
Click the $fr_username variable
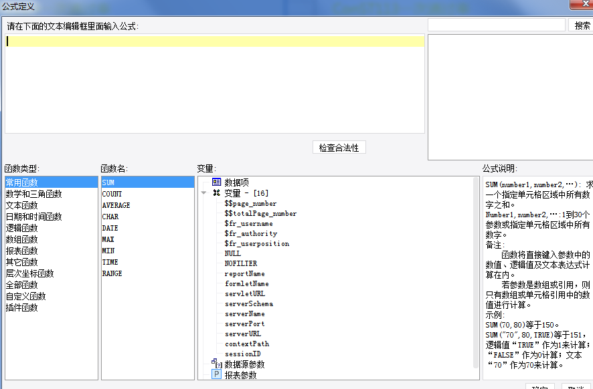(x=248, y=223)
